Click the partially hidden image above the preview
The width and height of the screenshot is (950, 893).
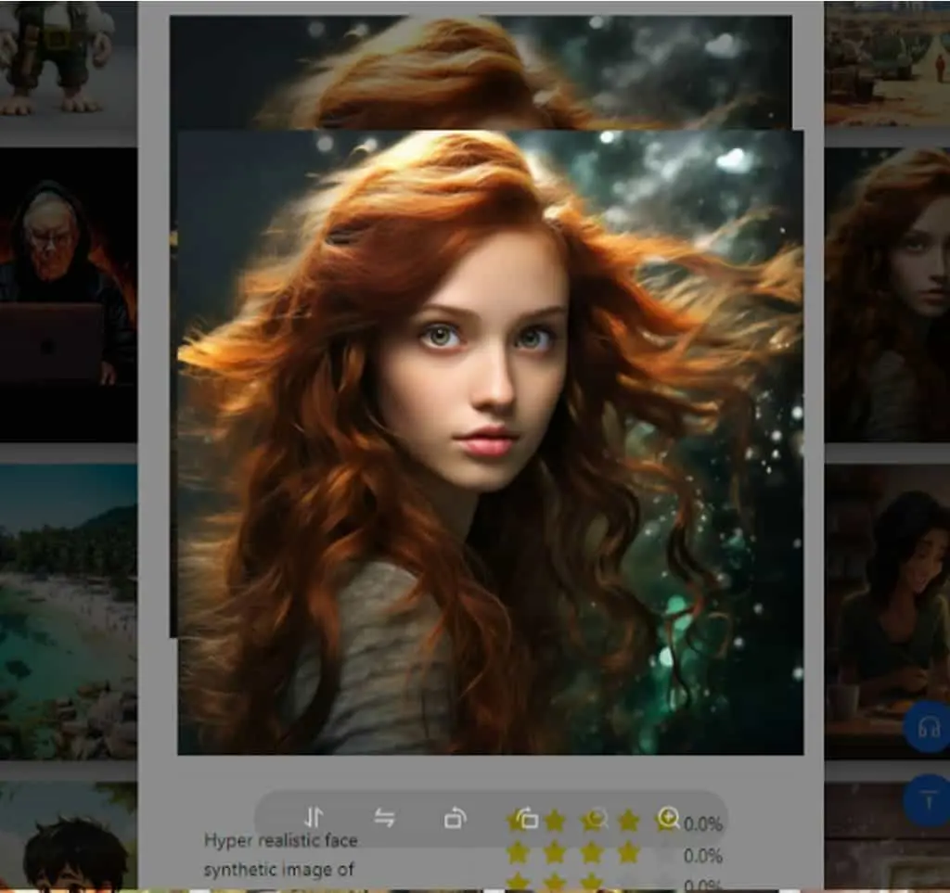coord(481,72)
